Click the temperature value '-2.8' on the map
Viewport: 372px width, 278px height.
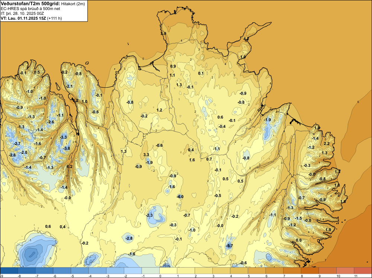click(x=129, y=238)
